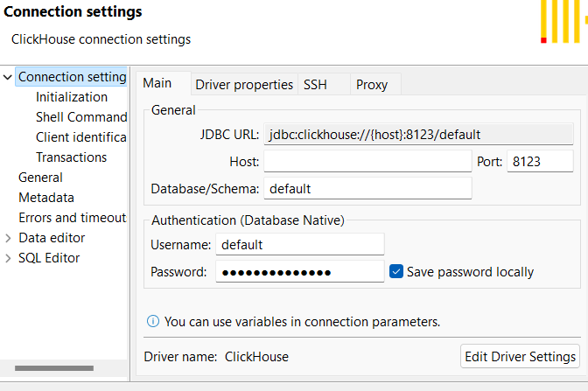Image resolution: width=588 pixels, height=391 pixels.
Task: Switch to the SSH tab
Action: [324, 85]
